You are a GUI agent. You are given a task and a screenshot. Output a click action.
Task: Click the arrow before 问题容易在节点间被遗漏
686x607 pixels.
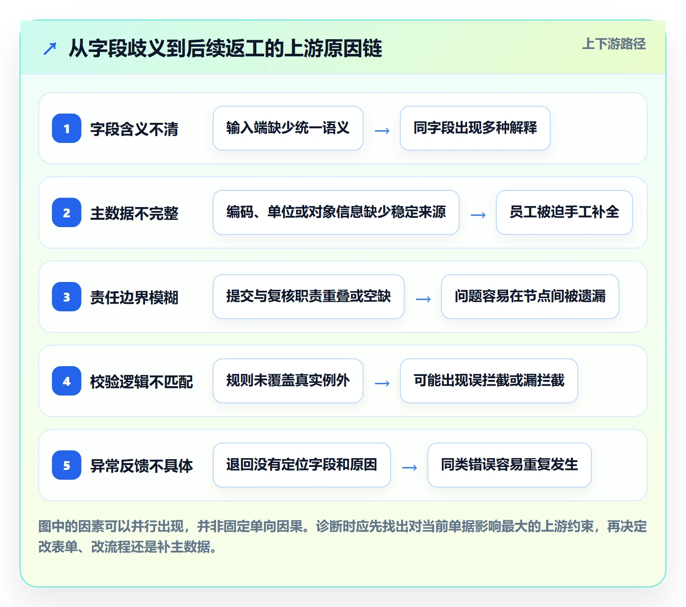pyautogui.click(x=423, y=299)
